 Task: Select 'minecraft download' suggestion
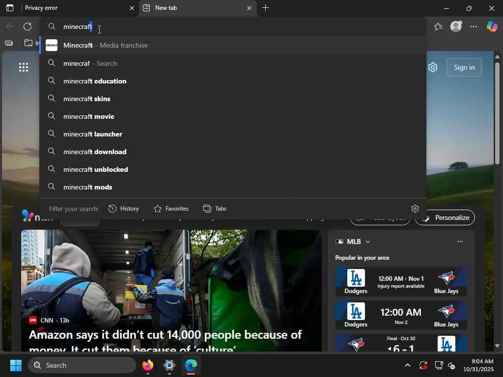(233, 152)
